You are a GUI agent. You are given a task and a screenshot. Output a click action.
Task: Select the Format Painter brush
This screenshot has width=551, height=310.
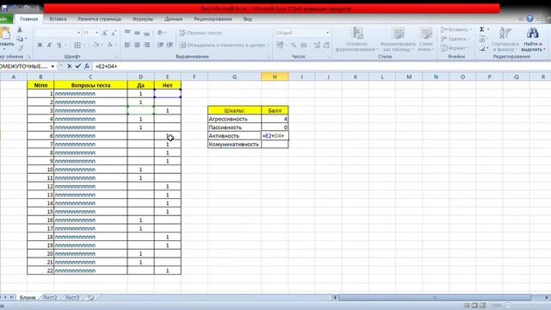click(21, 47)
